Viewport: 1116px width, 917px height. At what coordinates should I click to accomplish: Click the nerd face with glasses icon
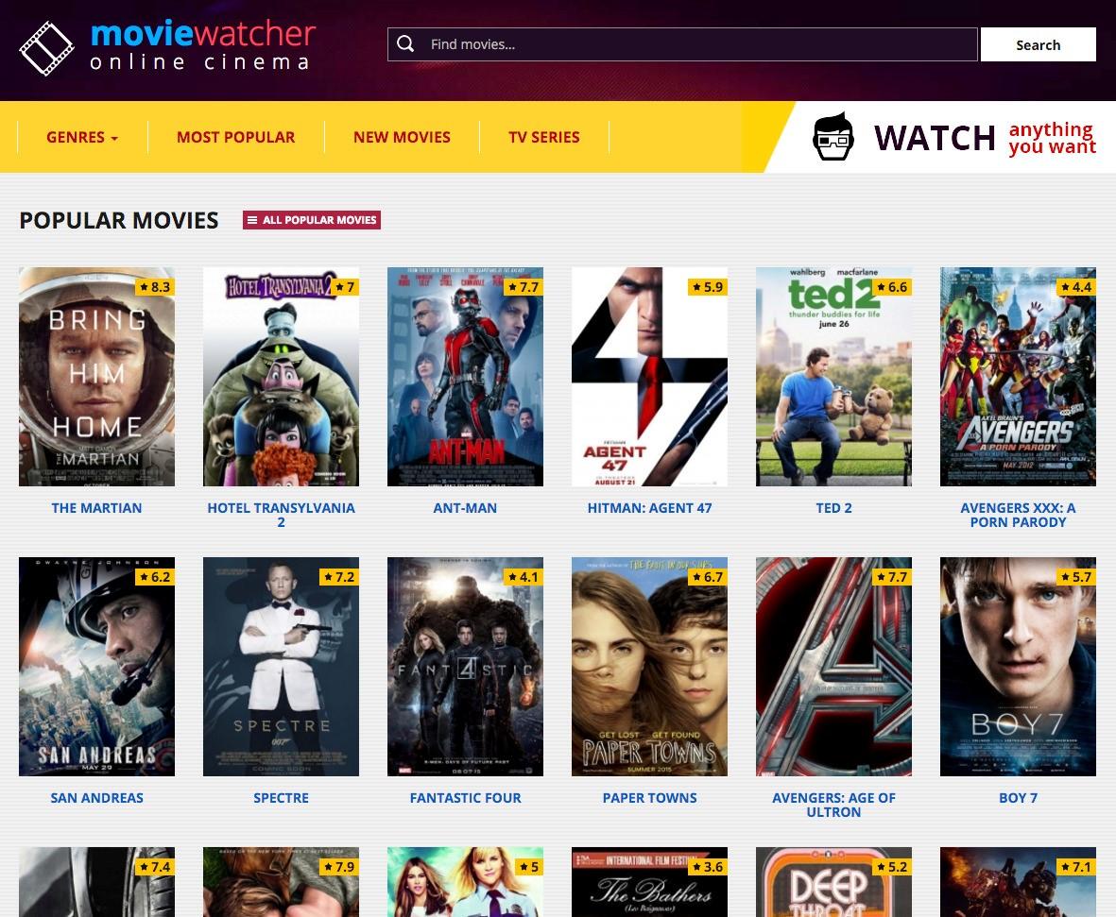[833, 137]
